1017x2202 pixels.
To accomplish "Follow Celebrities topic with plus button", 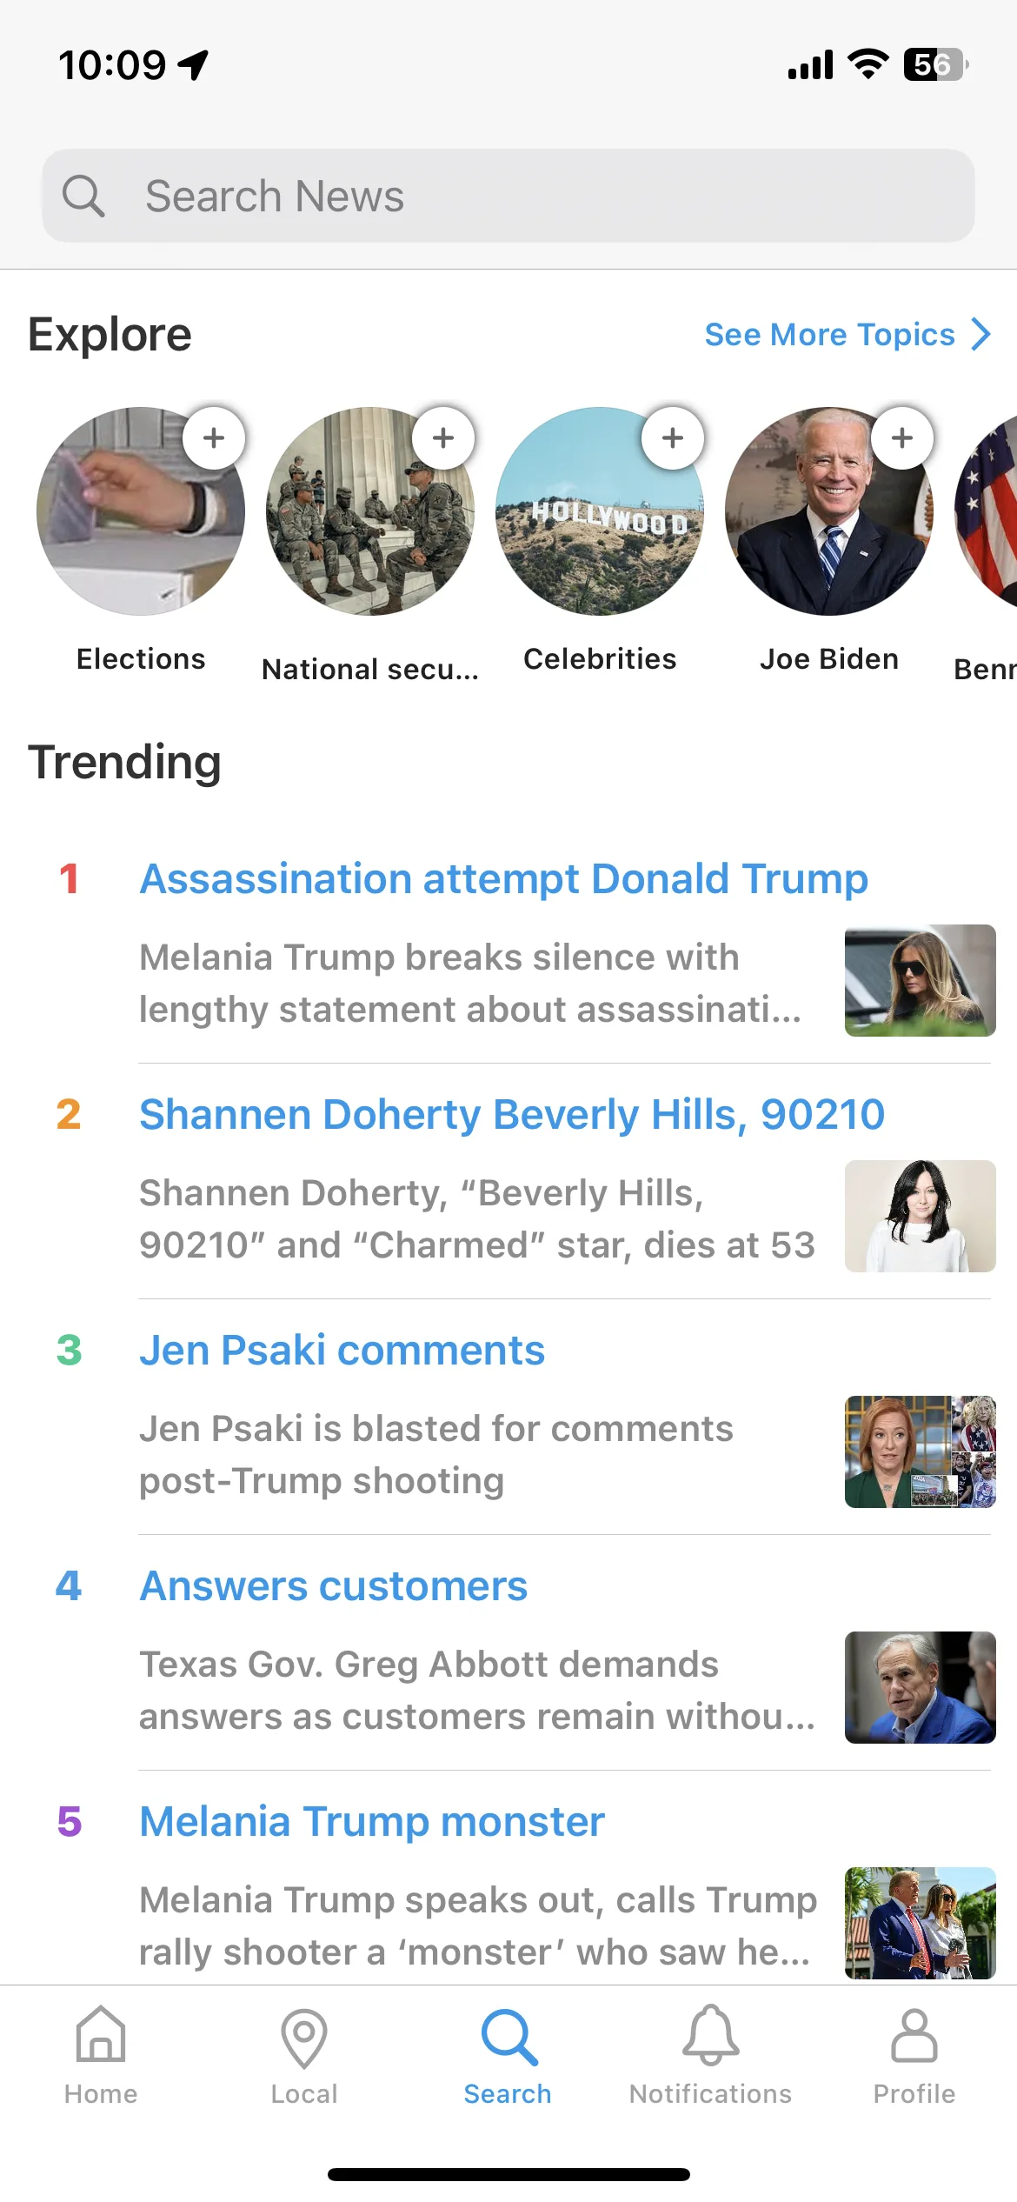I will [x=673, y=437].
